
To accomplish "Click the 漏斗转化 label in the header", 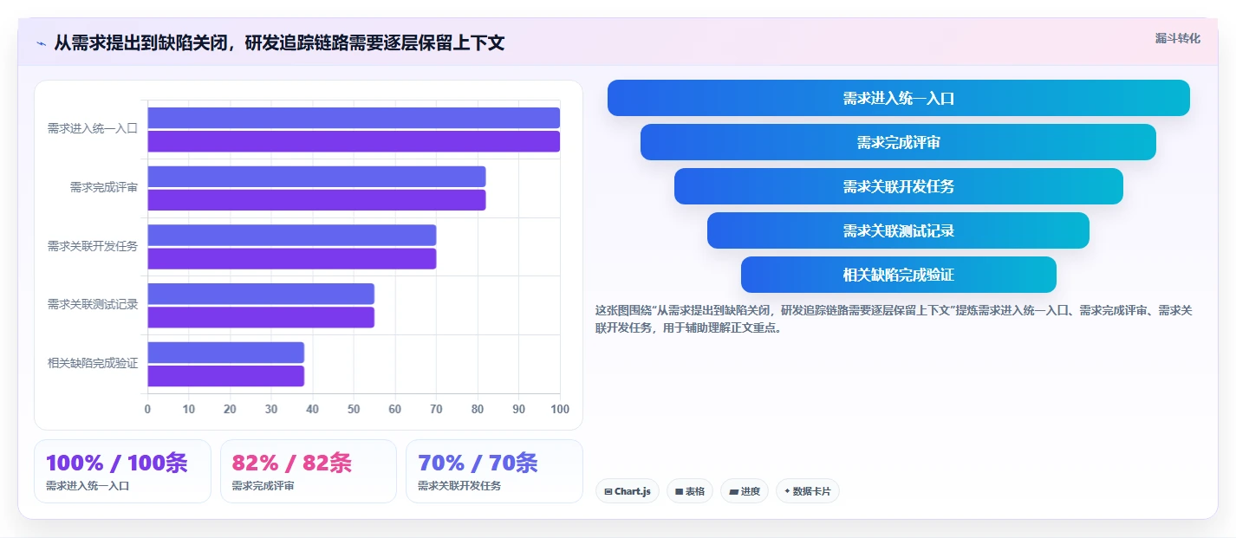I will tap(1178, 38).
